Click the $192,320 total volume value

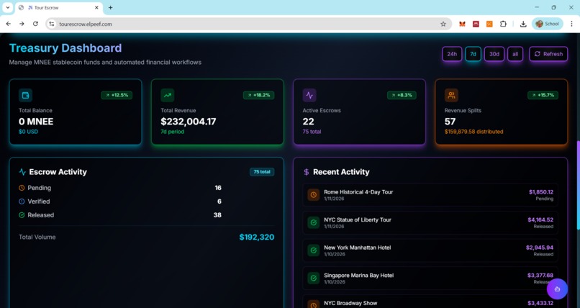coord(257,237)
